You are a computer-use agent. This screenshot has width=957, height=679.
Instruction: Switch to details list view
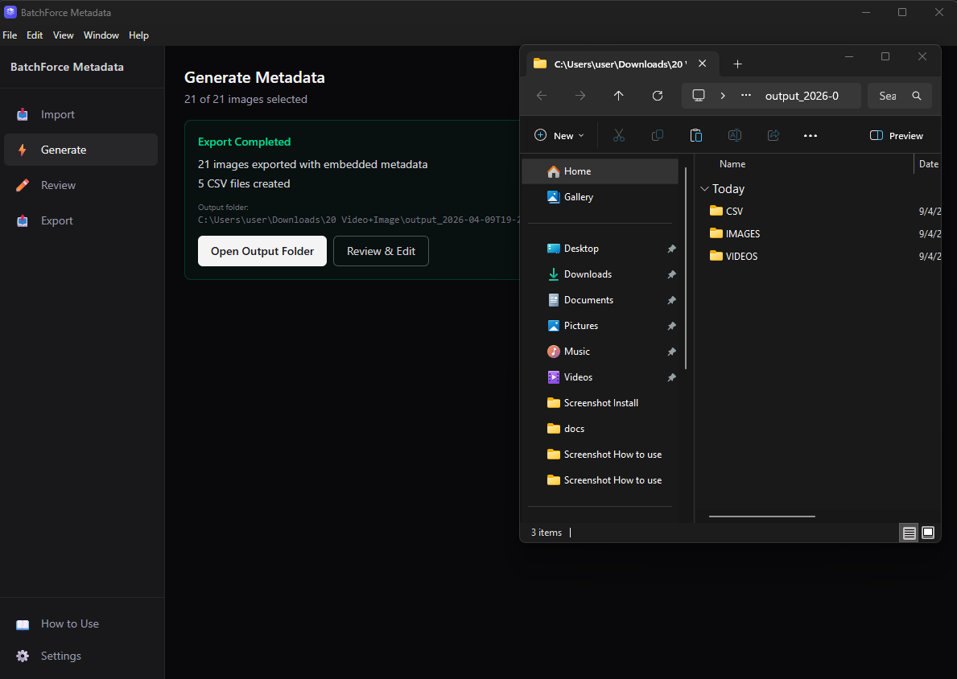[909, 533]
